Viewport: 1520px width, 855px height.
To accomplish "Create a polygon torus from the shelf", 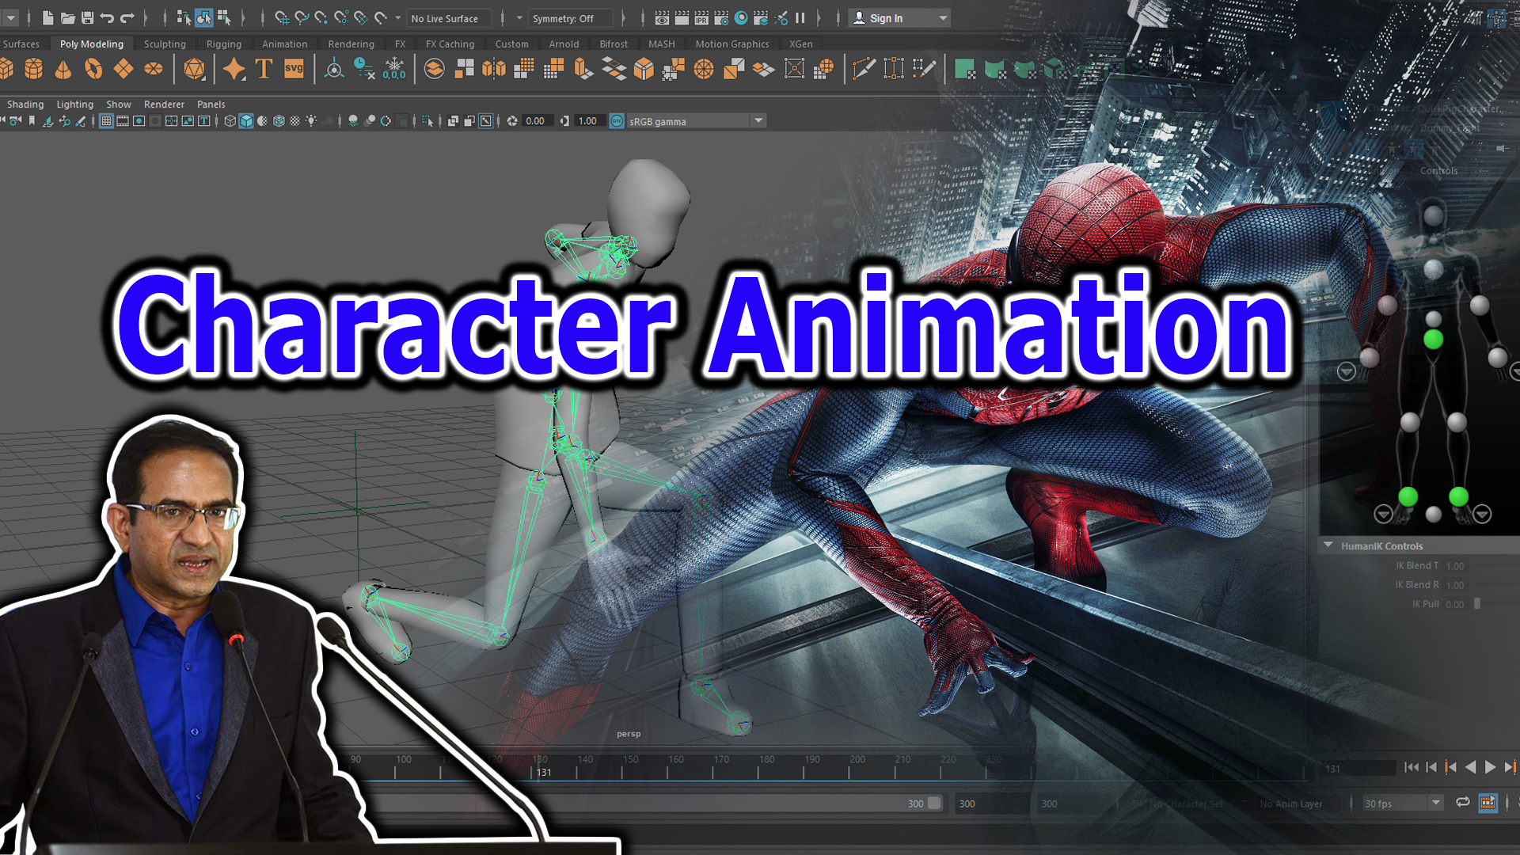I will click(93, 70).
